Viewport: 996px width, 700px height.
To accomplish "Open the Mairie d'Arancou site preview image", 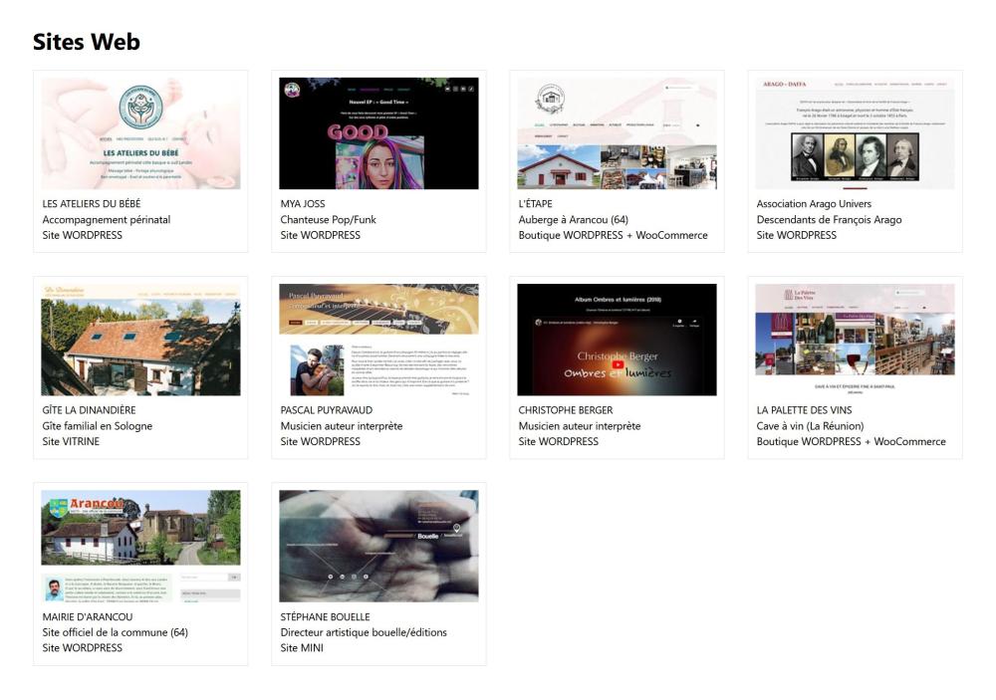I will 140,546.
